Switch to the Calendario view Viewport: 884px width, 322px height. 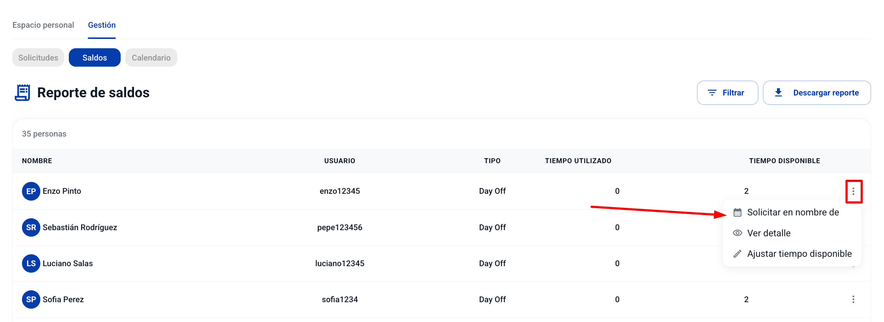[x=151, y=58]
